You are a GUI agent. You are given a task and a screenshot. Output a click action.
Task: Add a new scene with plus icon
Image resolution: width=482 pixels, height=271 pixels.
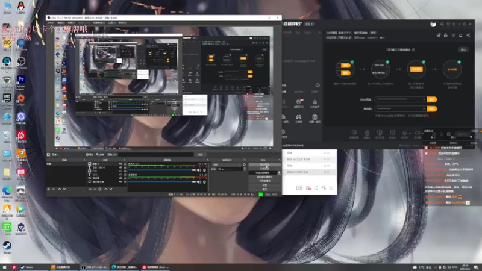click(x=48, y=189)
